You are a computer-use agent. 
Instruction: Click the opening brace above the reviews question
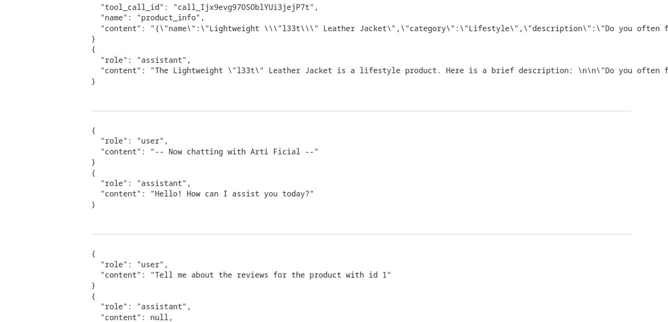[93, 254]
